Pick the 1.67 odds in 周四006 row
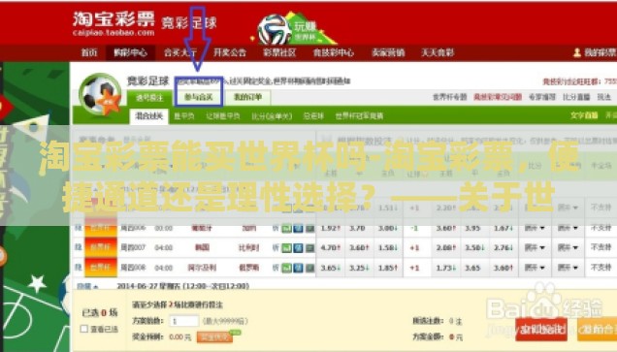617x352 pixels. [x=503, y=228]
